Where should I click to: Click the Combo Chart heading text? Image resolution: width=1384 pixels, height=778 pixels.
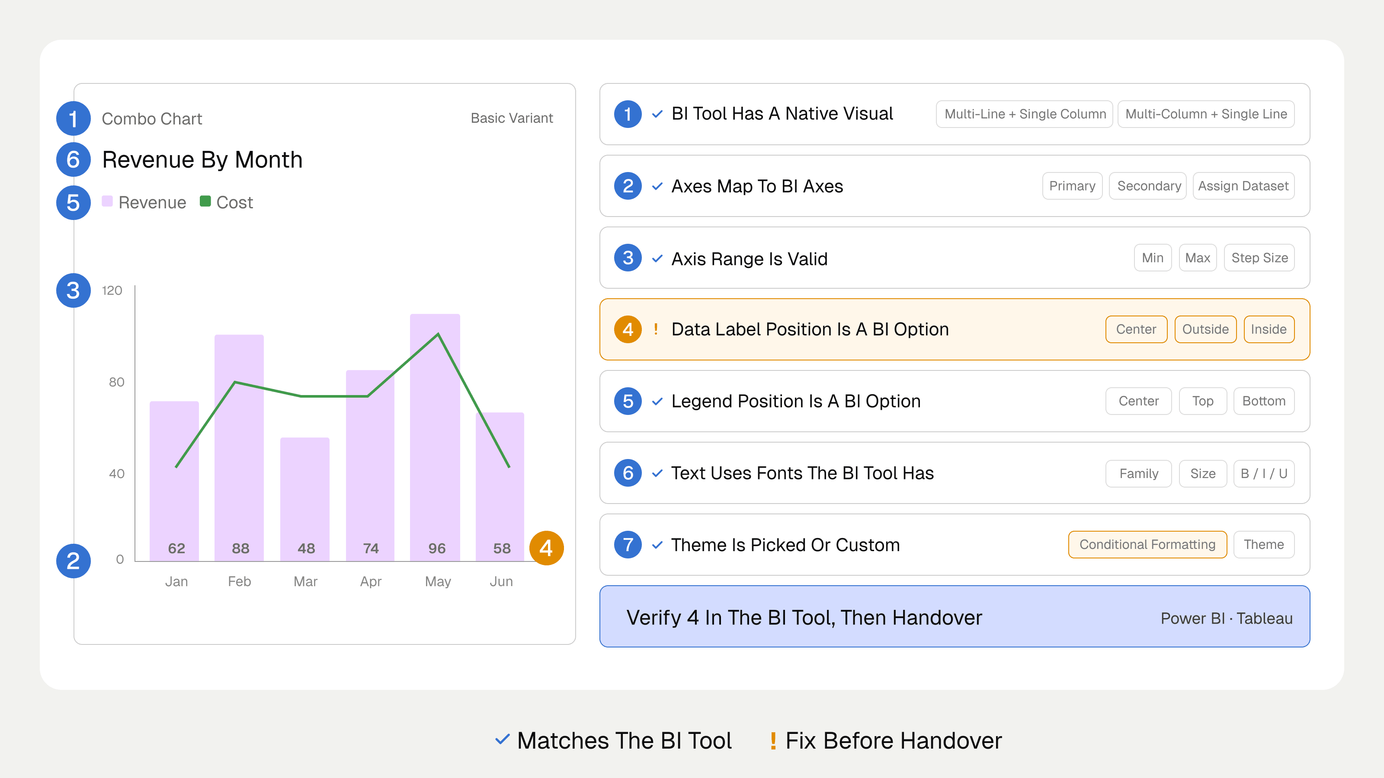[x=152, y=119]
